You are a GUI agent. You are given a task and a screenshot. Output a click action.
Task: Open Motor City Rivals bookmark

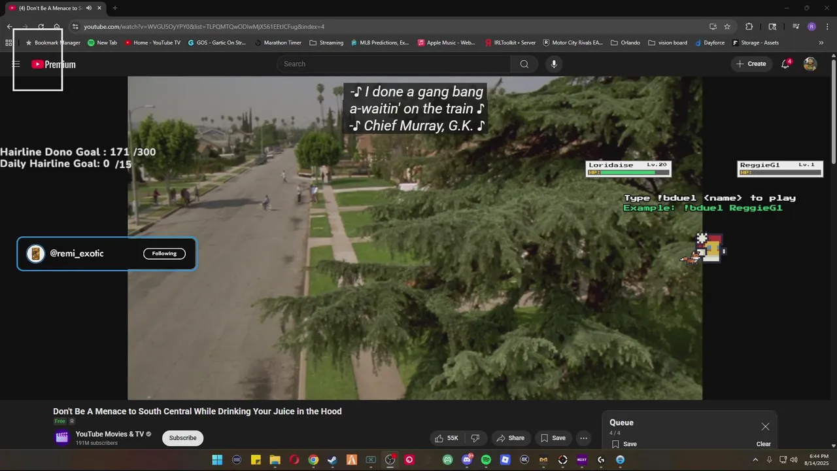tap(573, 43)
